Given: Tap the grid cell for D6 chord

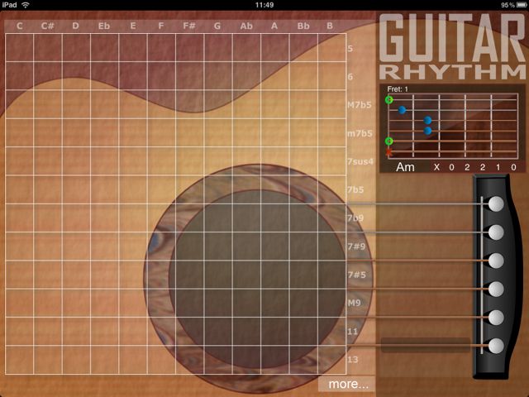Looking at the screenshot, I should click(76, 76).
